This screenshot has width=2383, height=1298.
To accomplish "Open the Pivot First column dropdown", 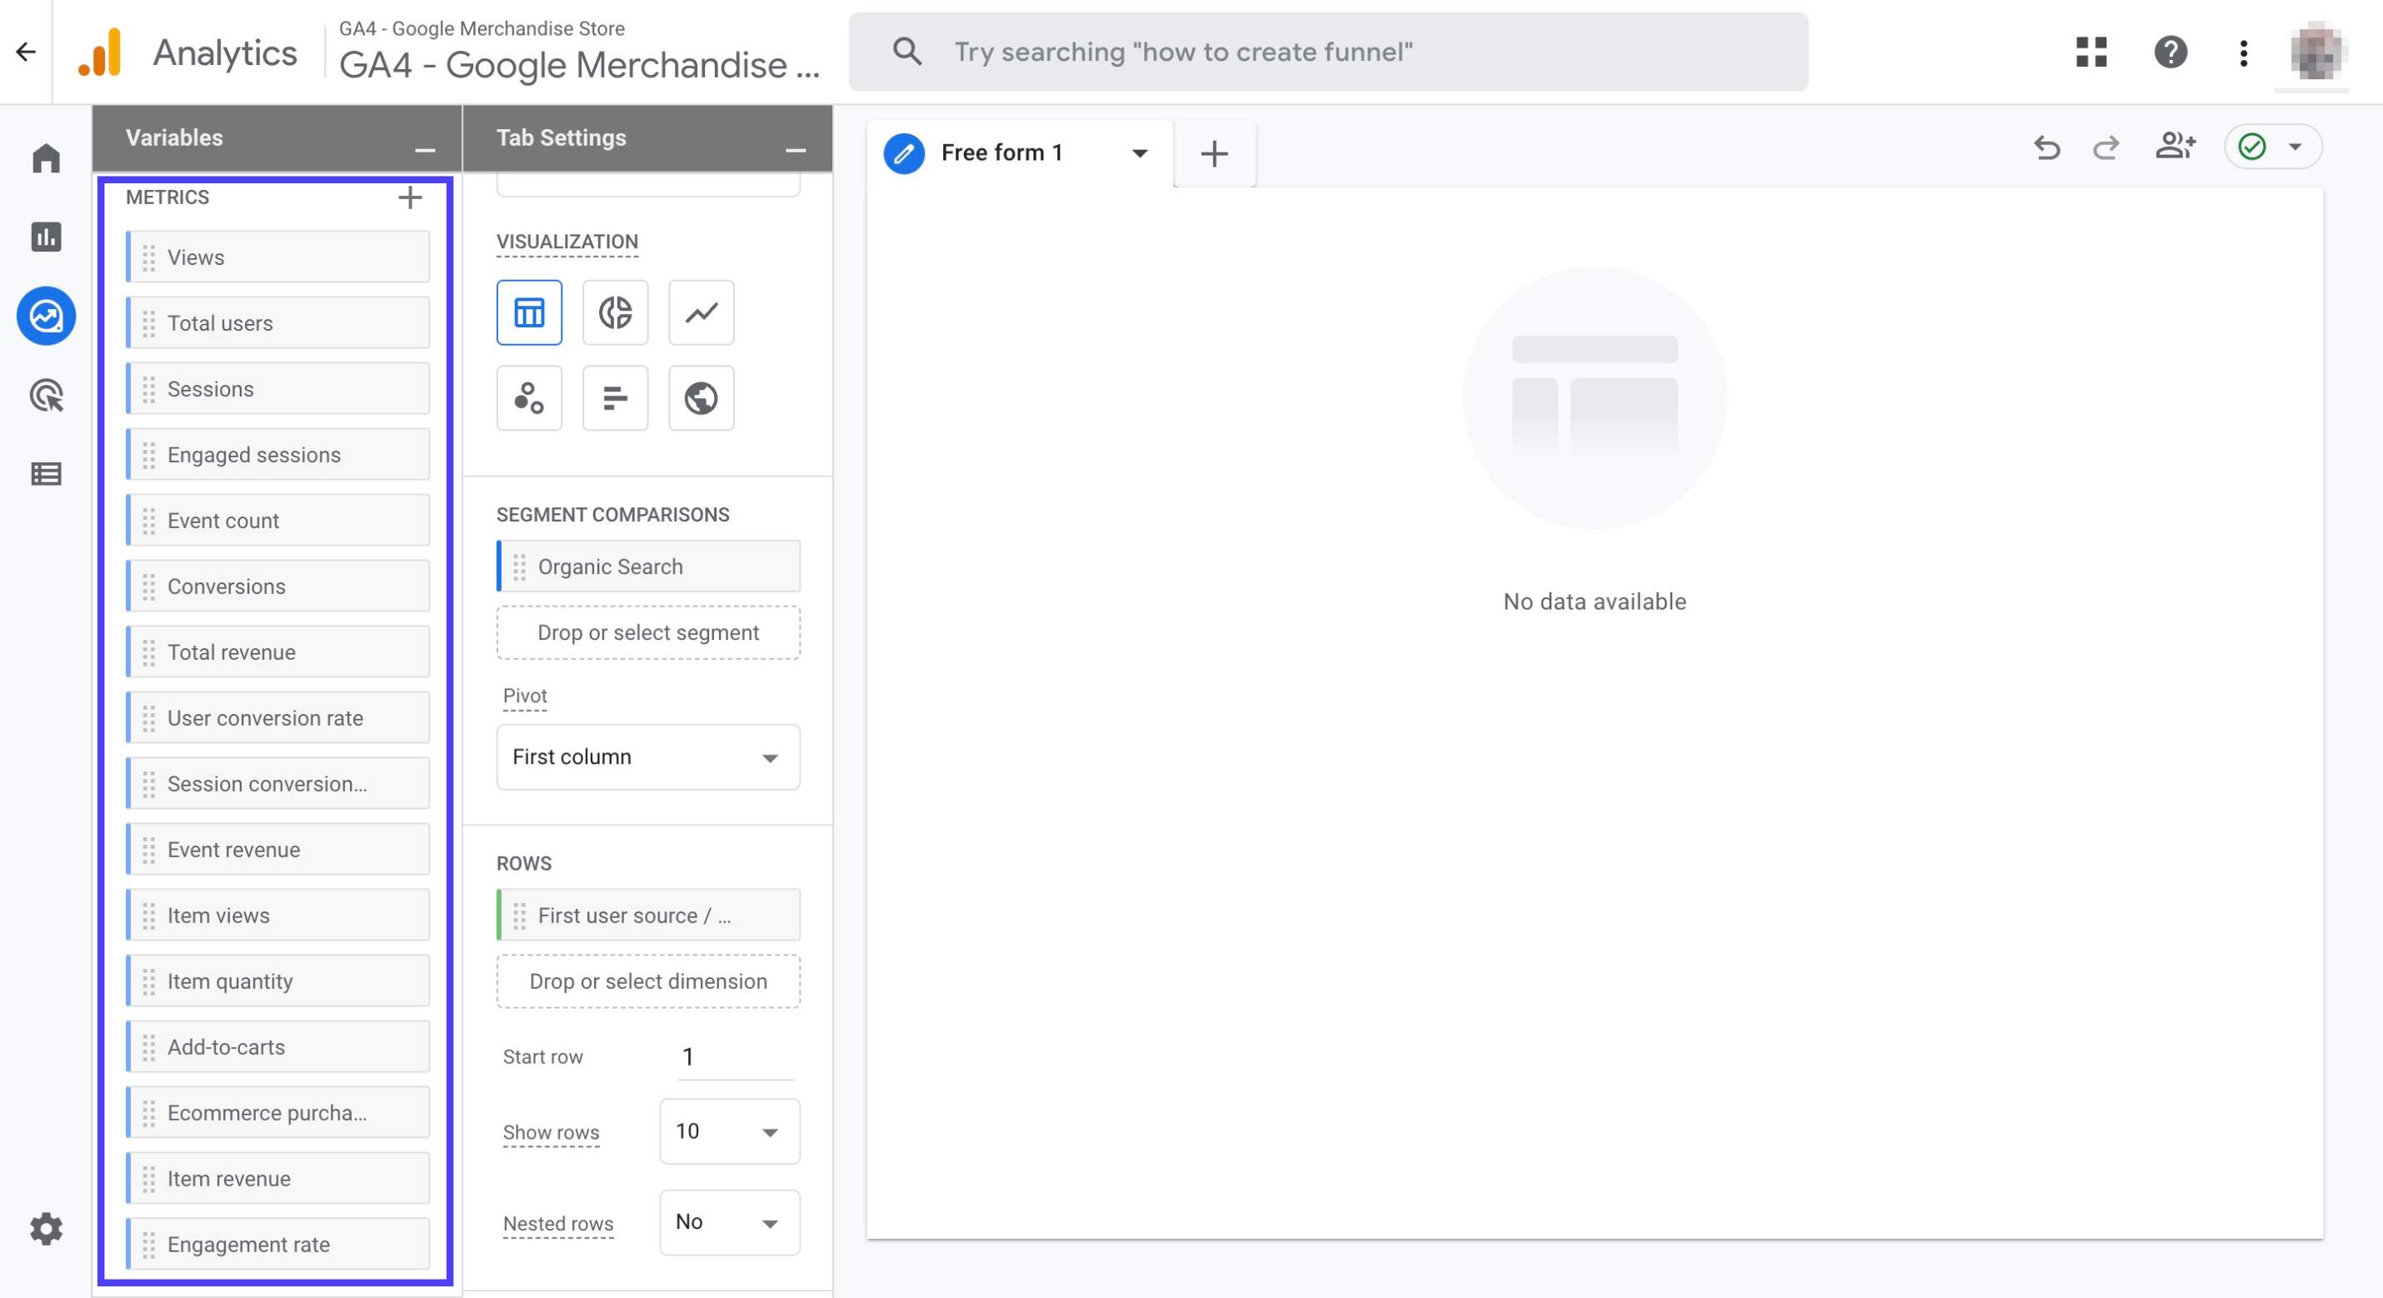I will 647,757.
